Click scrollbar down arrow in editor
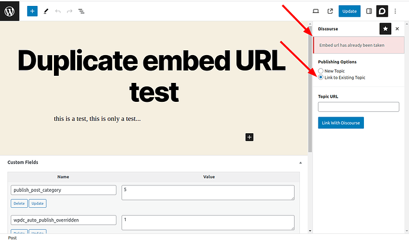 [x=310, y=230]
